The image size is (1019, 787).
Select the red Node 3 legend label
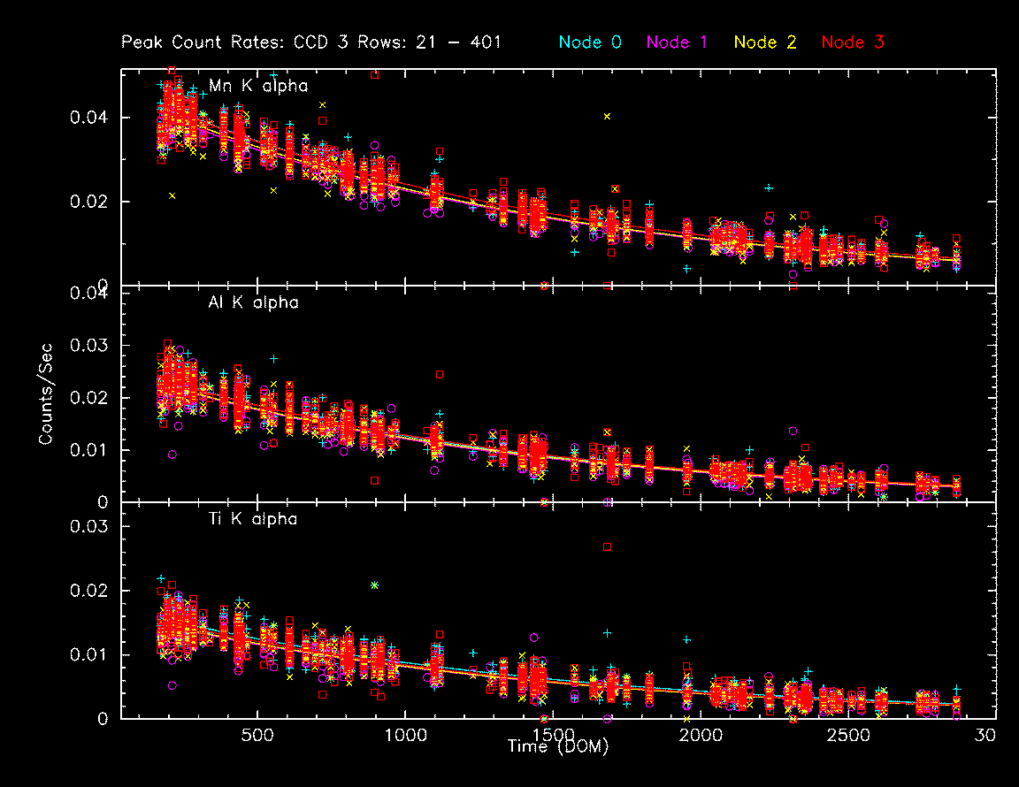[853, 42]
